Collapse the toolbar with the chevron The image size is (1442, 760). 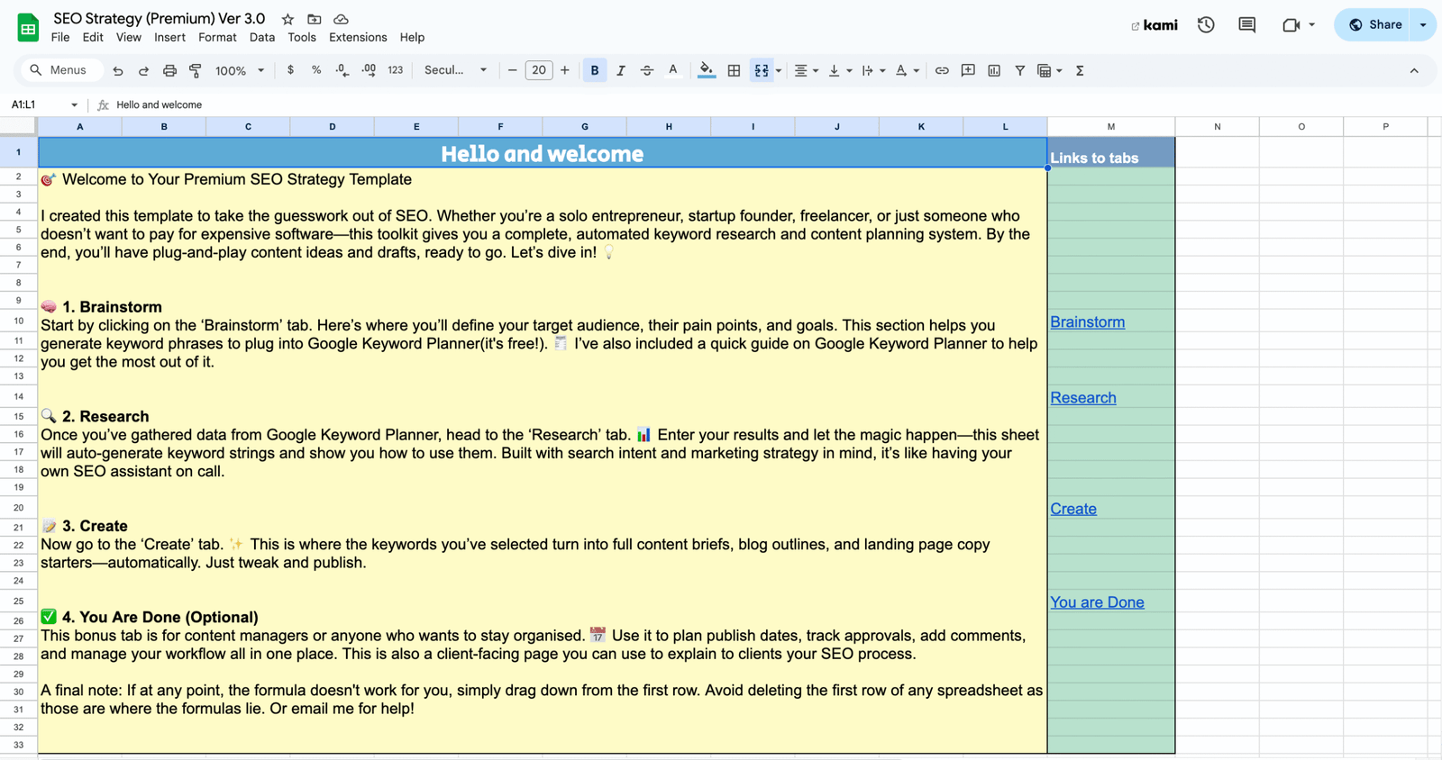[1414, 70]
